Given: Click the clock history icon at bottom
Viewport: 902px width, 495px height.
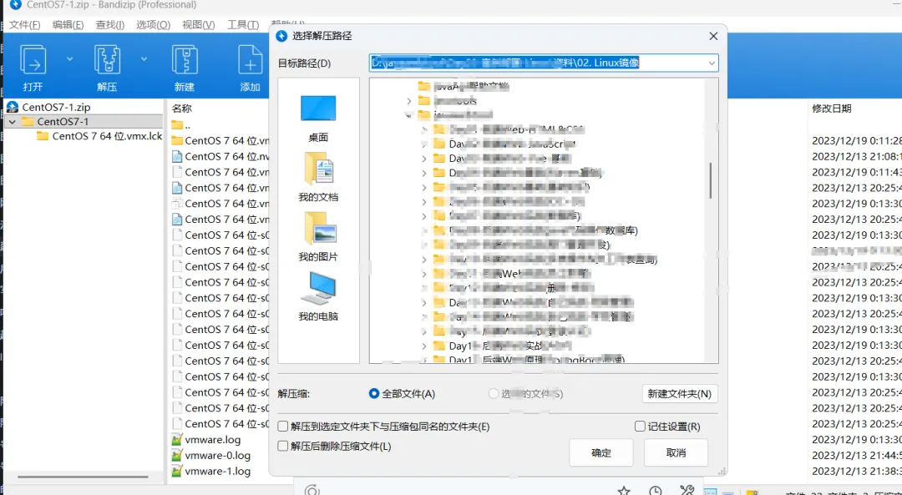Looking at the screenshot, I should coord(656,490).
